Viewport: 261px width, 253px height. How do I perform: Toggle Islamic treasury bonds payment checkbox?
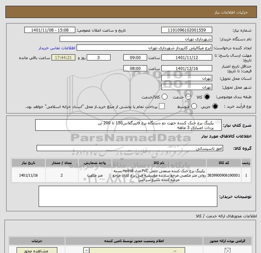(x=162, y=106)
